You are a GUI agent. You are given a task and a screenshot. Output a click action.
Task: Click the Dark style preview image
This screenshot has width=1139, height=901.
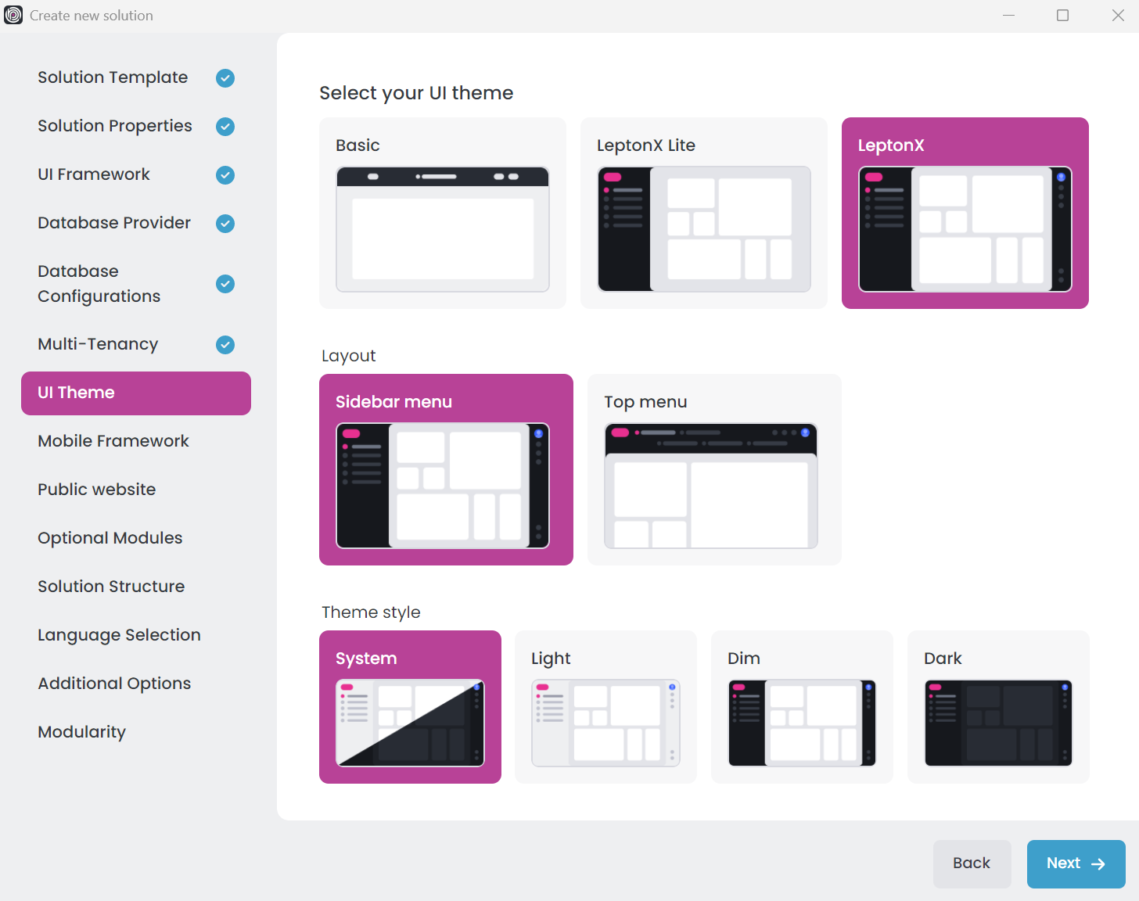point(998,723)
